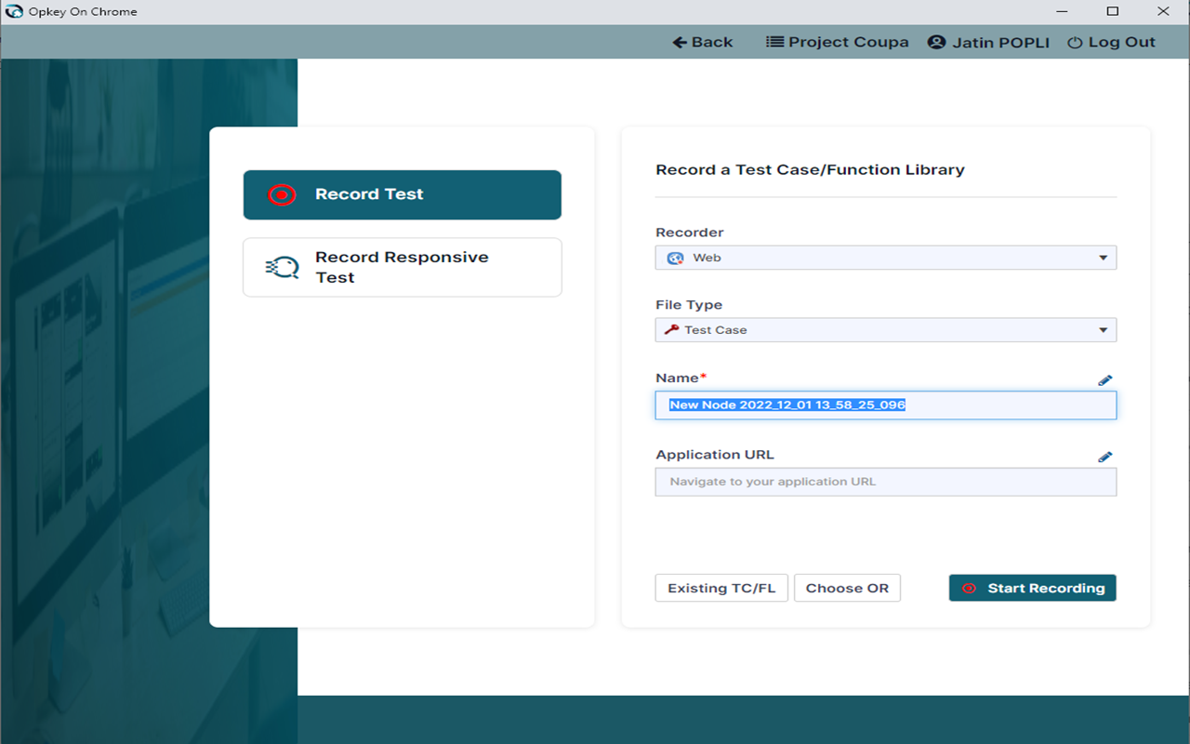
Task: Open the Recorder dropdown showing Web
Action: [x=886, y=258]
